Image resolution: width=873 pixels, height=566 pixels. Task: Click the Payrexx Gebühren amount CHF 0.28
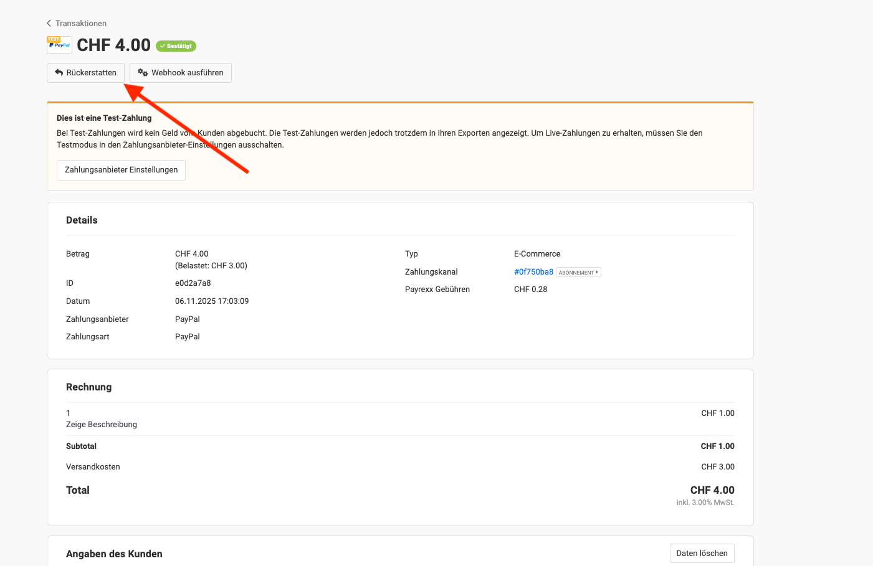[530, 290]
